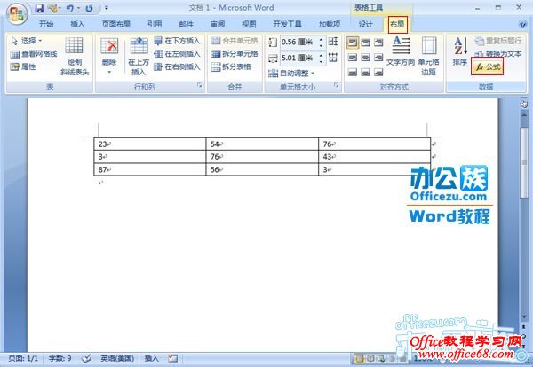The height and width of the screenshot is (367, 533).
Task: Click 转换为文本 convert to text
Action: [x=498, y=53]
